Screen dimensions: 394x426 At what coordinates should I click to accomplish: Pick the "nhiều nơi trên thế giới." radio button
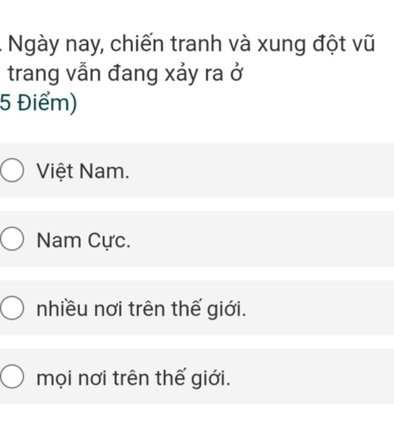tap(12, 308)
